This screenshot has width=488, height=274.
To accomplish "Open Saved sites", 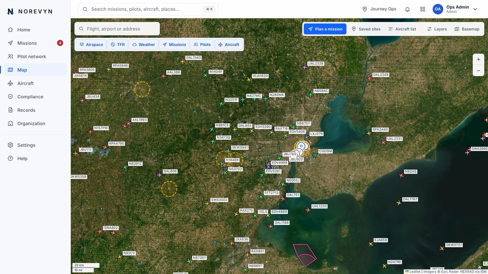I will (366, 29).
